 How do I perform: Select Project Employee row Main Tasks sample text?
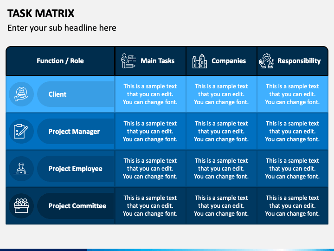[150, 168]
